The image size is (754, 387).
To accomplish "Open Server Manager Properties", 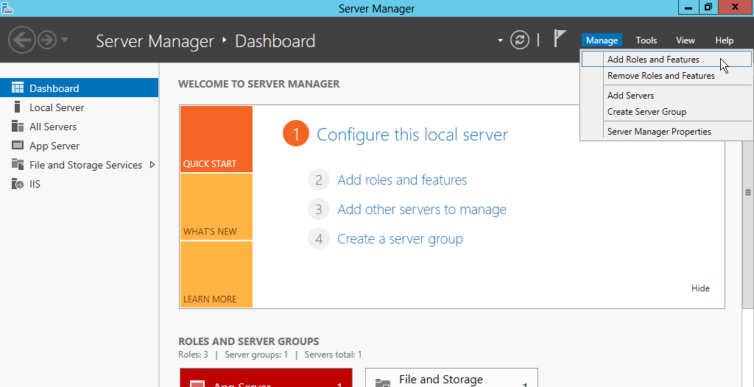I will 666,131.
